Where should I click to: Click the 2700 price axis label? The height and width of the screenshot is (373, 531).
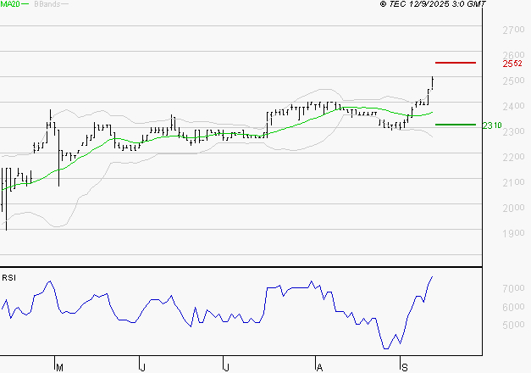click(x=513, y=30)
